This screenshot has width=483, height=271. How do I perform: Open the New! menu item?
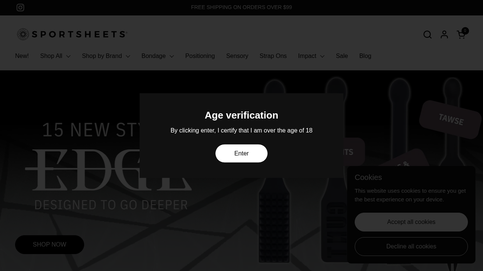click(x=22, y=56)
